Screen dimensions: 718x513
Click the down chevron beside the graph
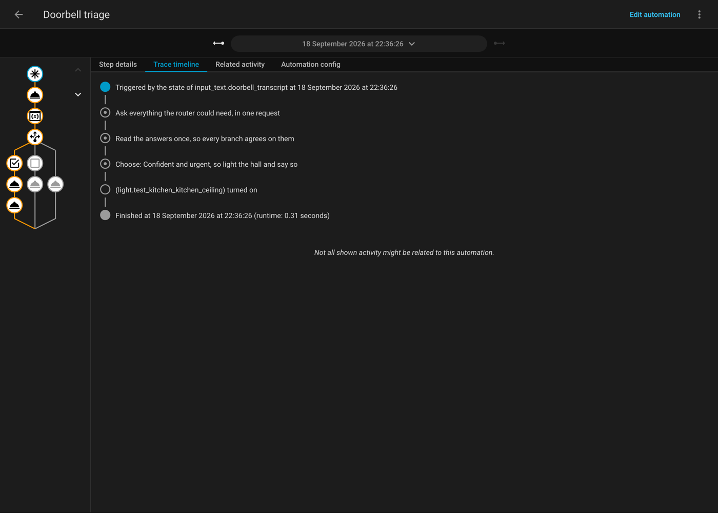[78, 94]
